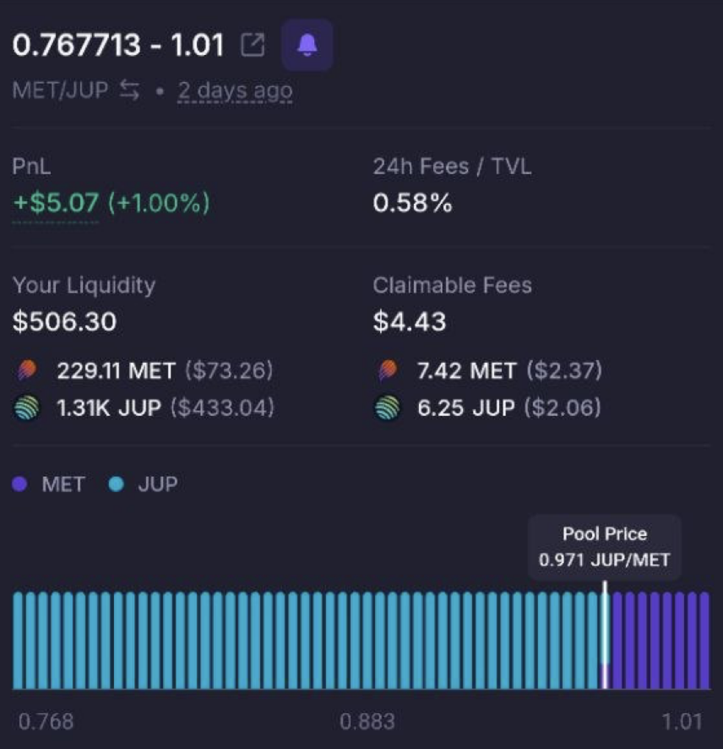Image resolution: width=723 pixels, height=749 pixels.
Task: Click the +$5.07 PnL value
Action: (x=56, y=202)
